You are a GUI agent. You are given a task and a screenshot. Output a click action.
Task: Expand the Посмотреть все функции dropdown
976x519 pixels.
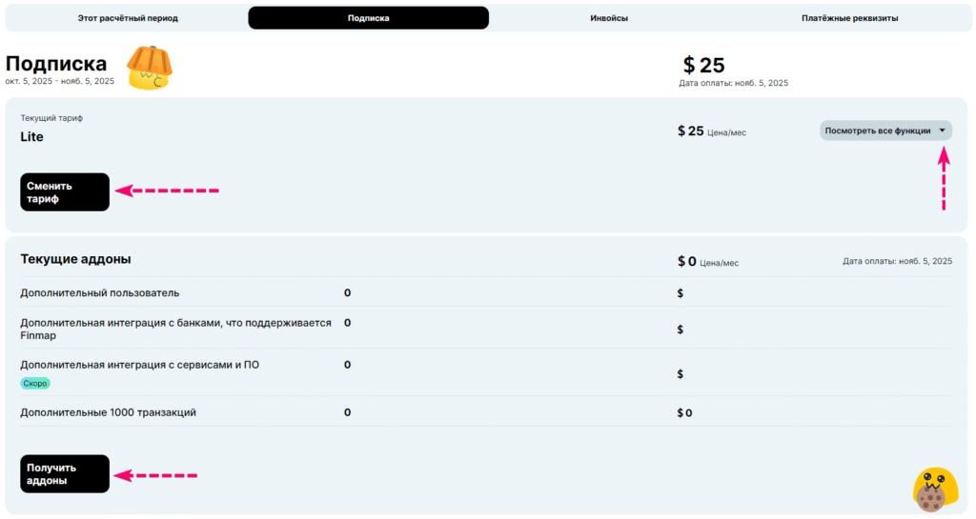(885, 131)
